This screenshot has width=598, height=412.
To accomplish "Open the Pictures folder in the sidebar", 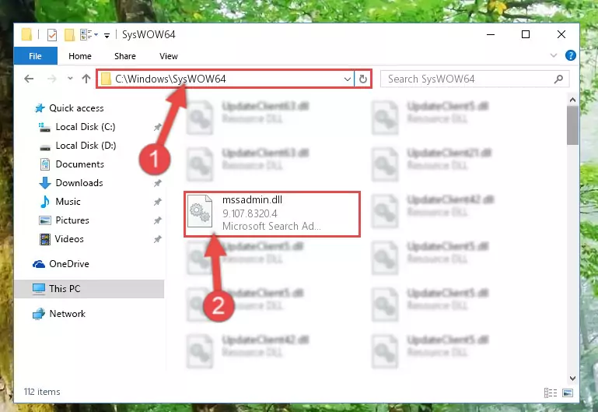I will (72, 220).
